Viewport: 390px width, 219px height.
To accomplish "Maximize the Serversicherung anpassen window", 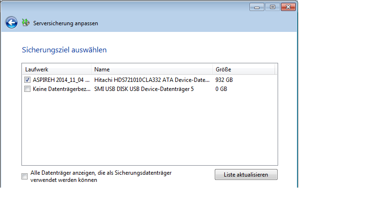I will point(272,7).
